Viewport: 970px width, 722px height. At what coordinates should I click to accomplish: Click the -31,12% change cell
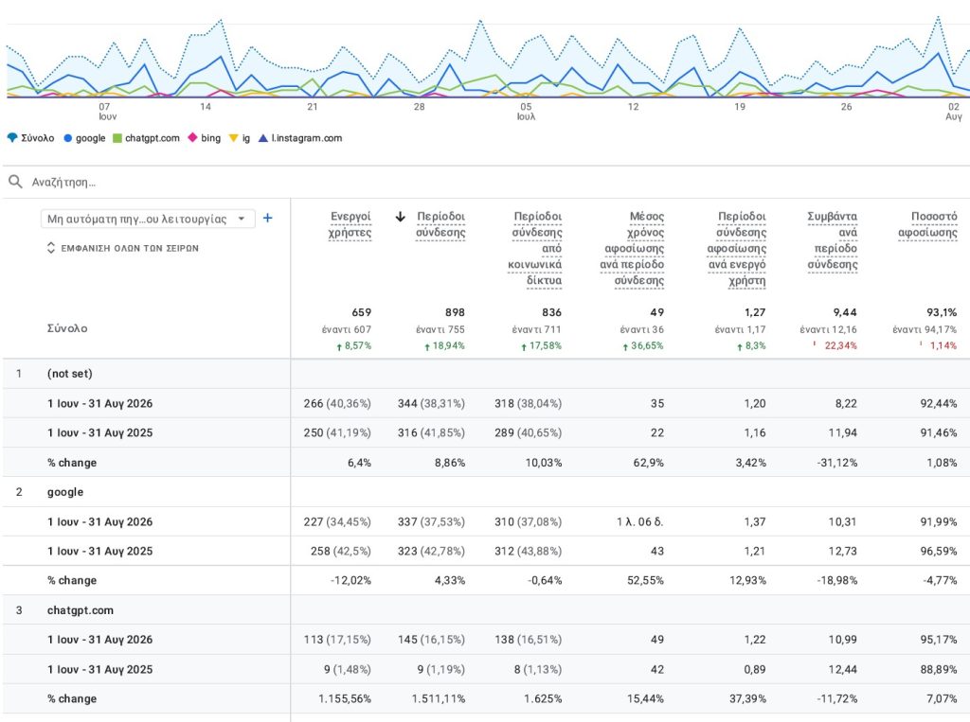[837, 463]
